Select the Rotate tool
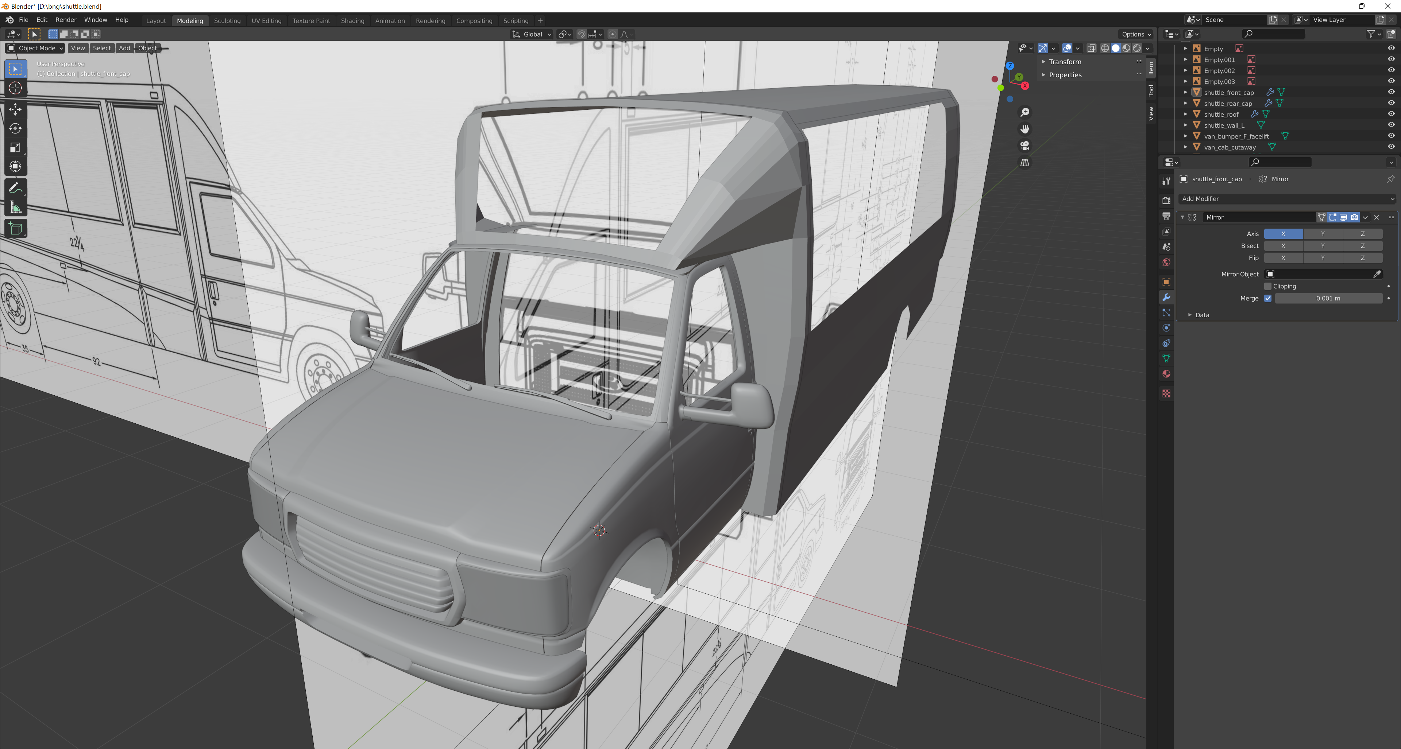This screenshot has width=1401, height=749. [x=15, y=128]
